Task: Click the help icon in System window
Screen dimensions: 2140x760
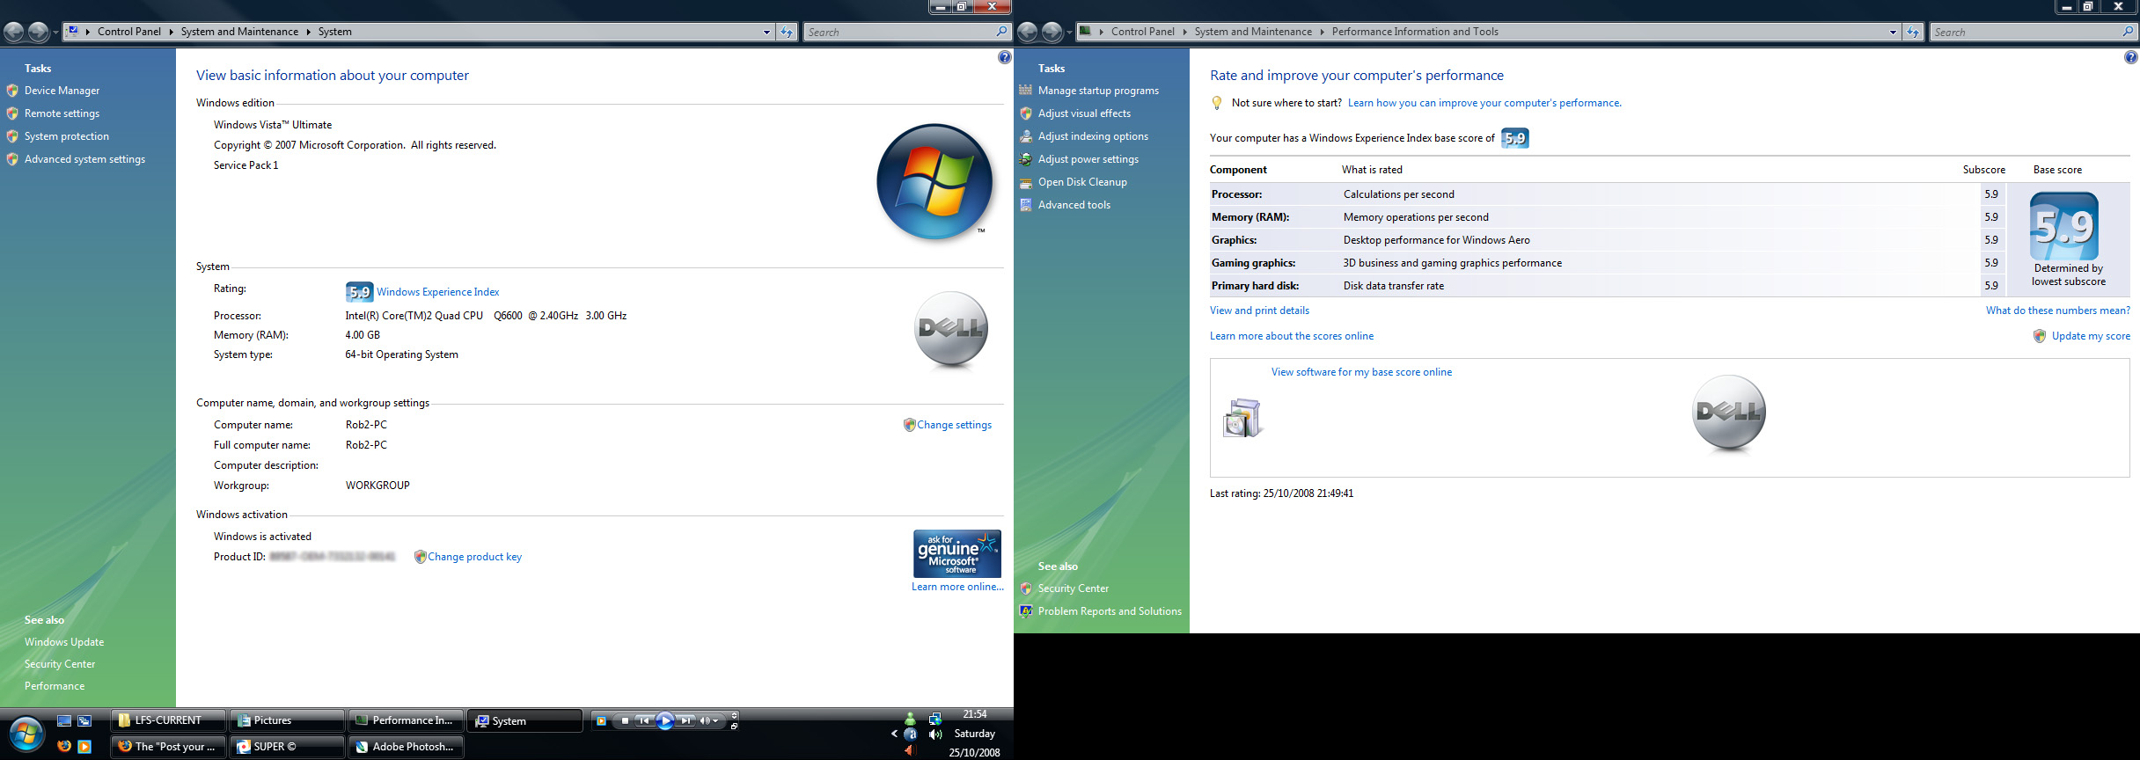Action: pyautogui.click(x=1004, y=57)
